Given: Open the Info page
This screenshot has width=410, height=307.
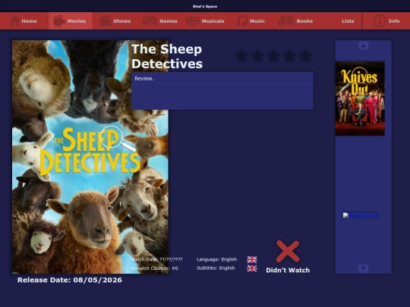Looking at the screenshot, I should (386, 21).
